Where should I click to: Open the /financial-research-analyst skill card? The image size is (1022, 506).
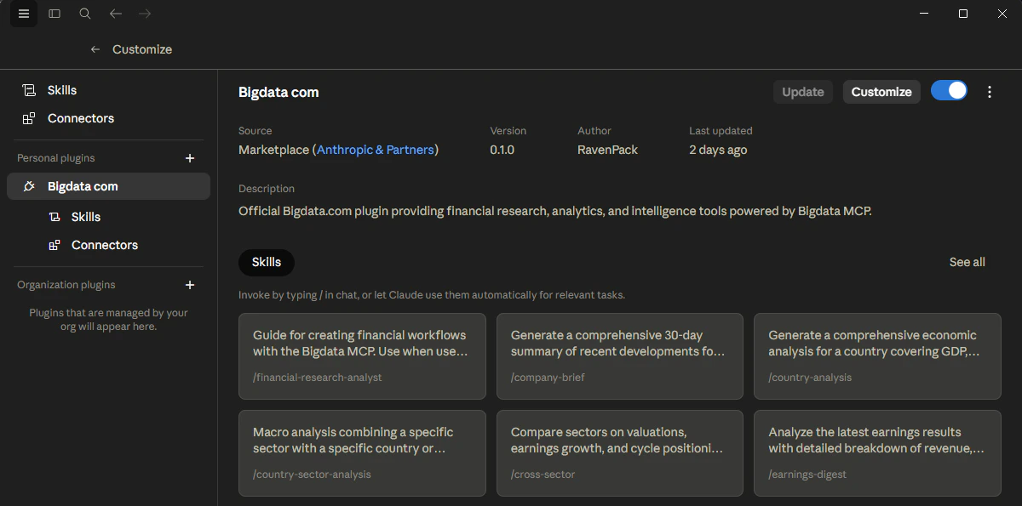[x=362, y=356]
